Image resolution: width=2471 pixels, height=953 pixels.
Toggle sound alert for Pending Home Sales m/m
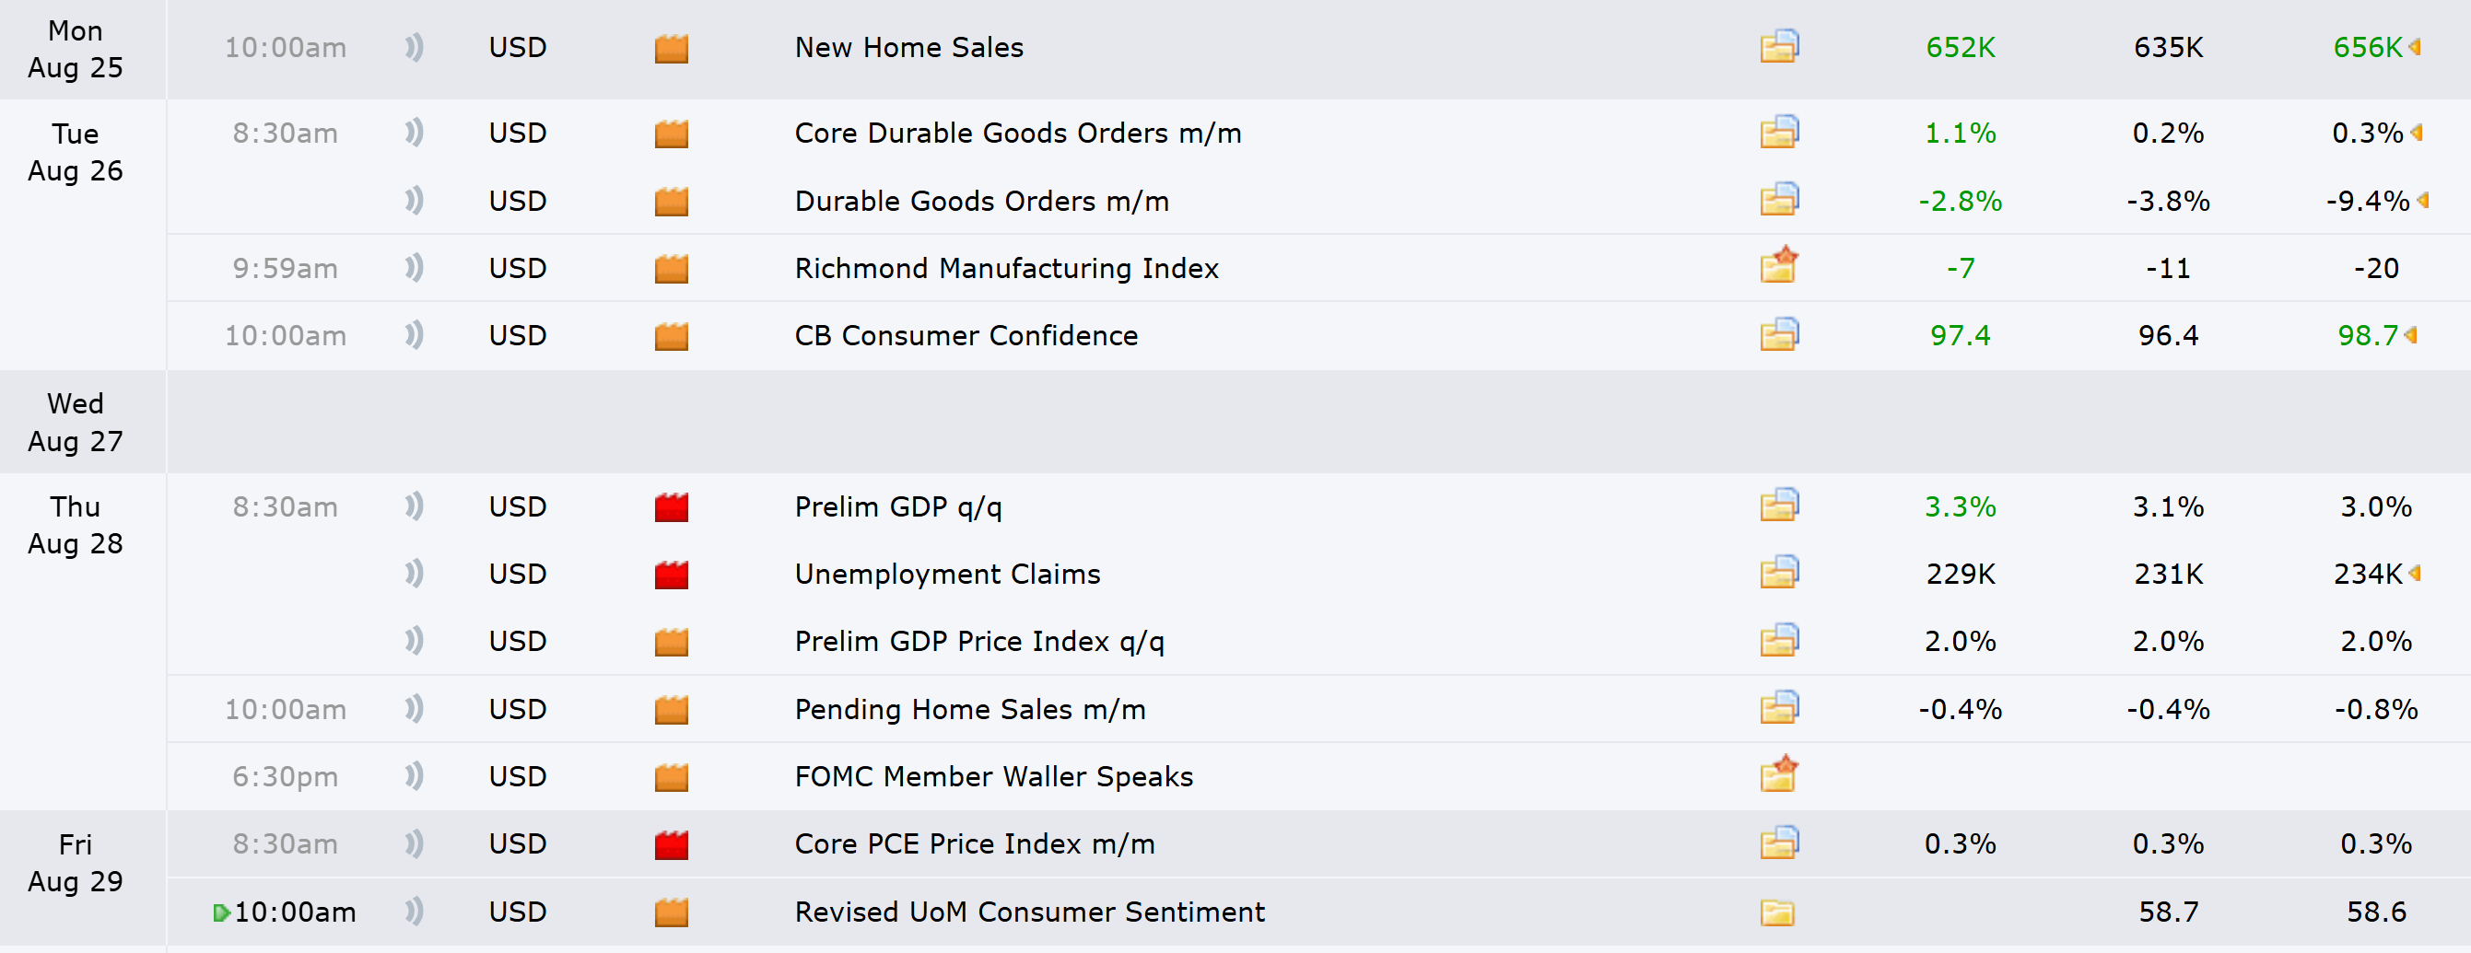pyautogui.click(x=415, y=708)
